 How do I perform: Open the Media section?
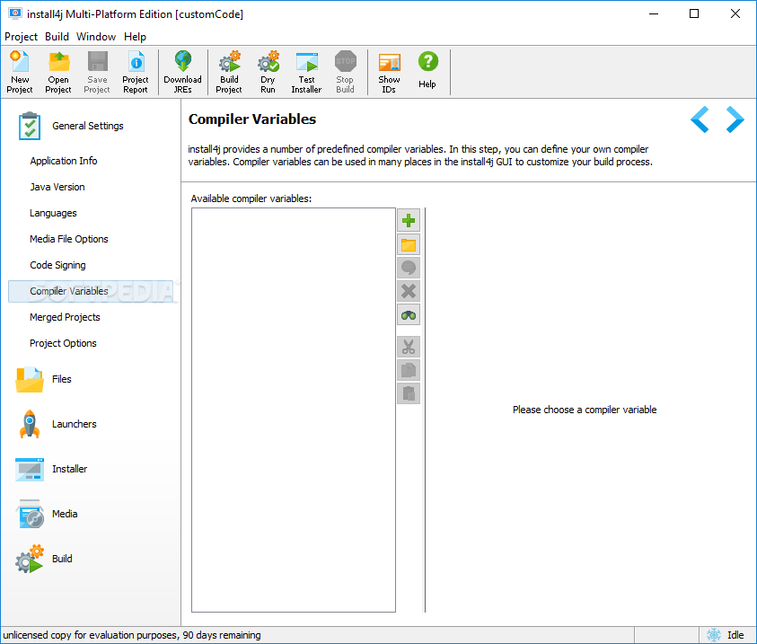tap(47, 514)
